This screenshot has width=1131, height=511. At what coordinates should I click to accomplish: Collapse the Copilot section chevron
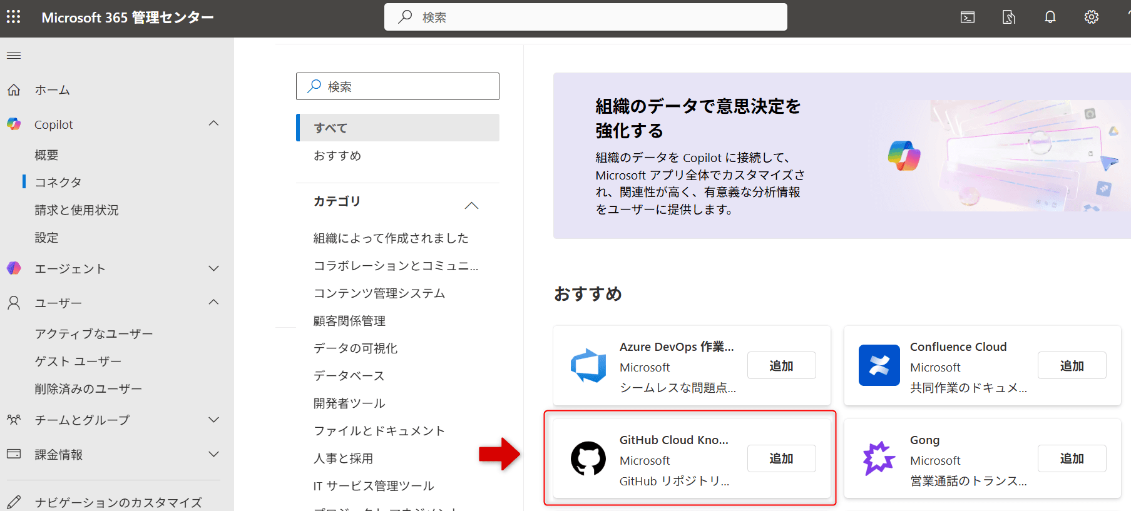tap(213, 123)
